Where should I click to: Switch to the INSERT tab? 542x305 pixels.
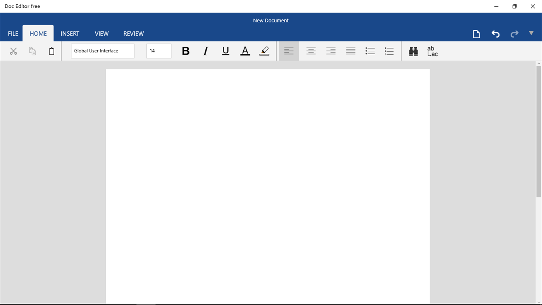click(x=70, y=33)
